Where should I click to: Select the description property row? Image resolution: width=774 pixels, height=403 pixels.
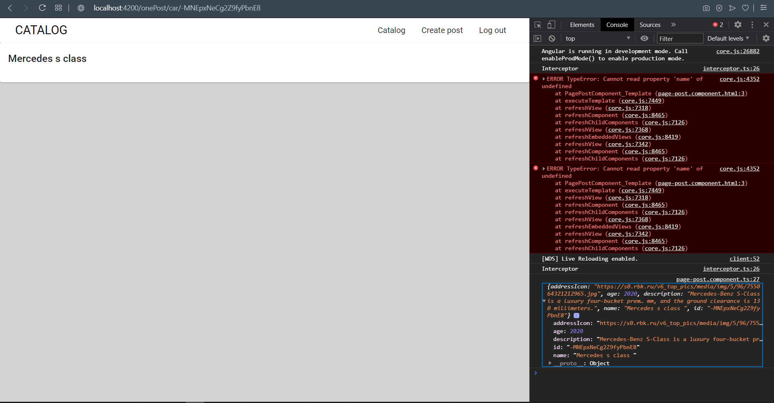pos(658,339)
